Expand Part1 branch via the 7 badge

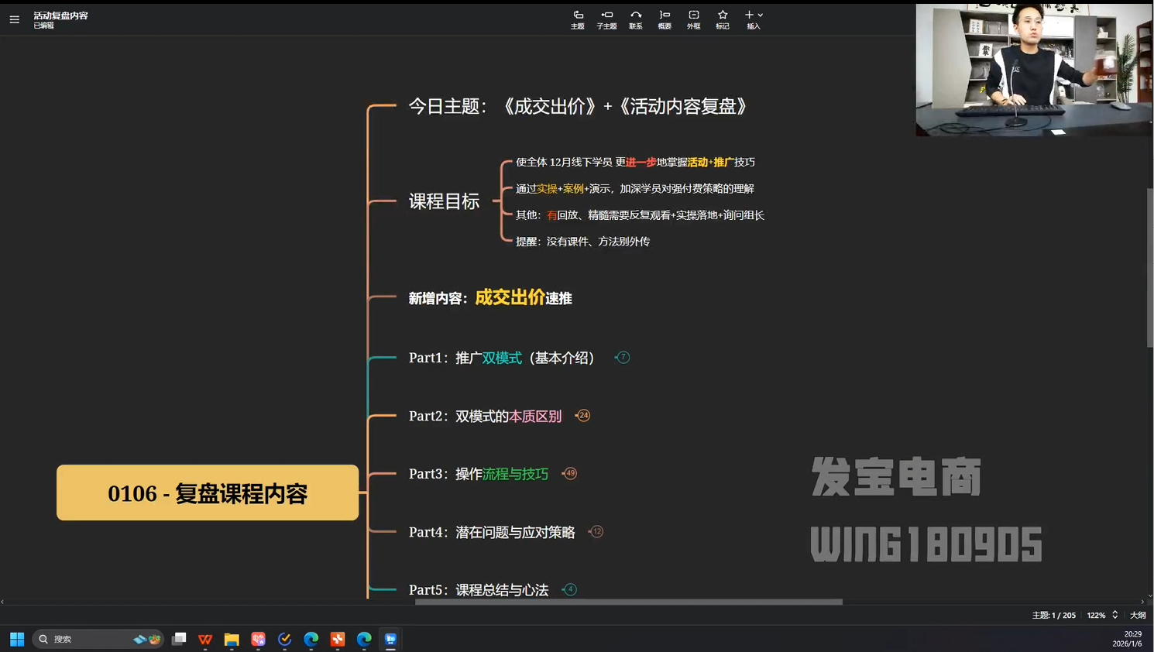622,357
